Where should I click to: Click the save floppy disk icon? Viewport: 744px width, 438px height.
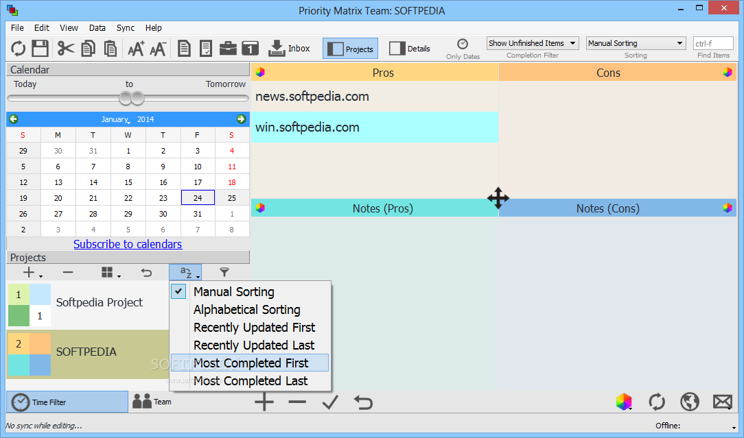40,49
